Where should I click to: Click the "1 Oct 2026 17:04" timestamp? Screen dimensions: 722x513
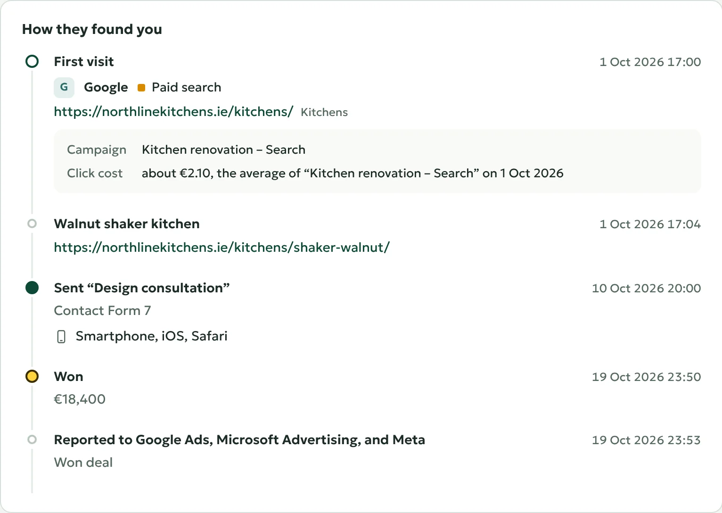(650, 224)
